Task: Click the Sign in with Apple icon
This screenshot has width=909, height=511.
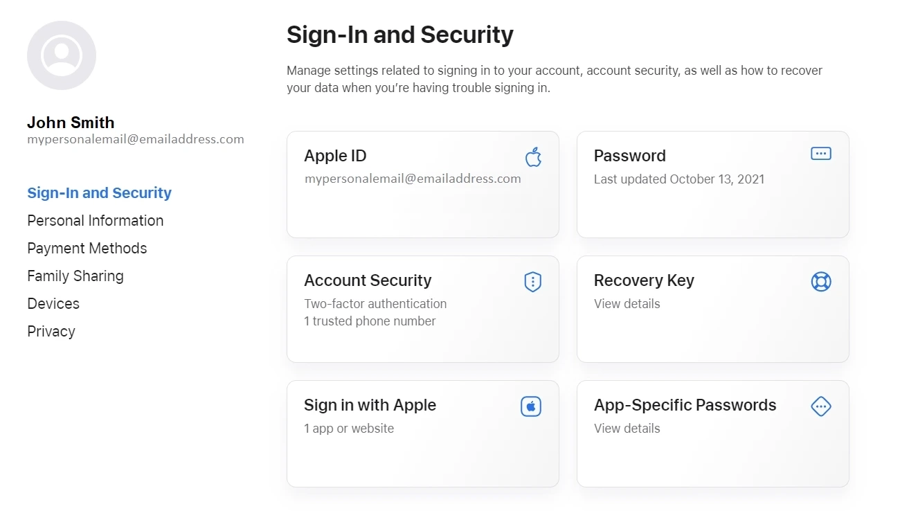Action: pyautogui.click(x=531, y=406)
